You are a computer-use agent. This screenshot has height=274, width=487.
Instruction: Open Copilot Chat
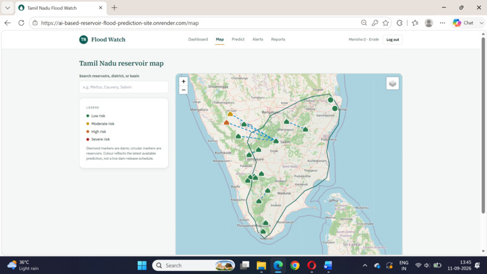(463, 23)
